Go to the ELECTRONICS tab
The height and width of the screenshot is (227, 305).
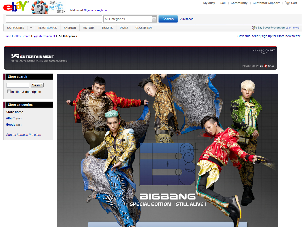(48, 28)
